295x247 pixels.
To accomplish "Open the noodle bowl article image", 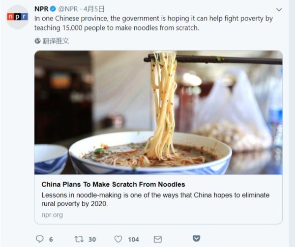I will (158, 112).
